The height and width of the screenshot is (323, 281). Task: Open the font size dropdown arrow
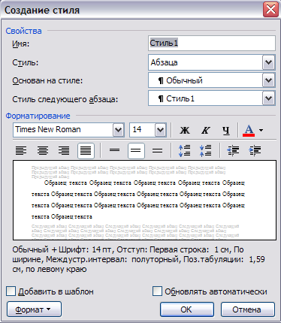160,130
